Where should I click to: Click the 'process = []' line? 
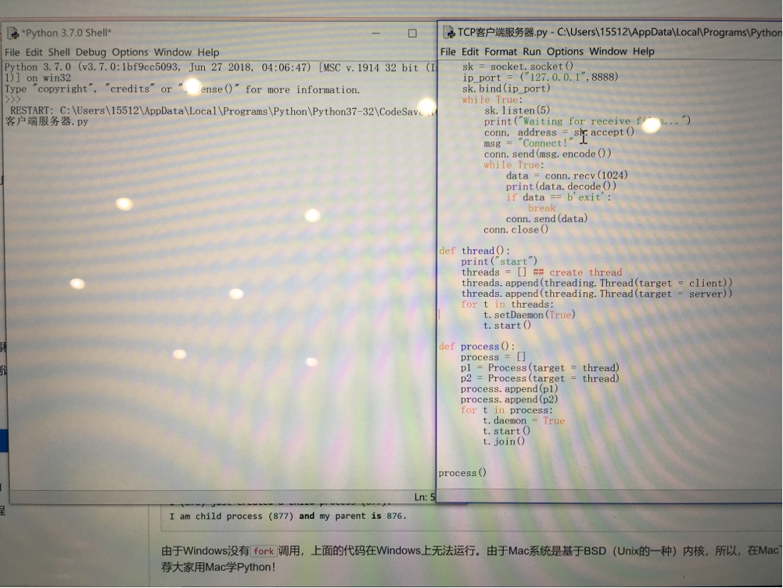point(493,357)
